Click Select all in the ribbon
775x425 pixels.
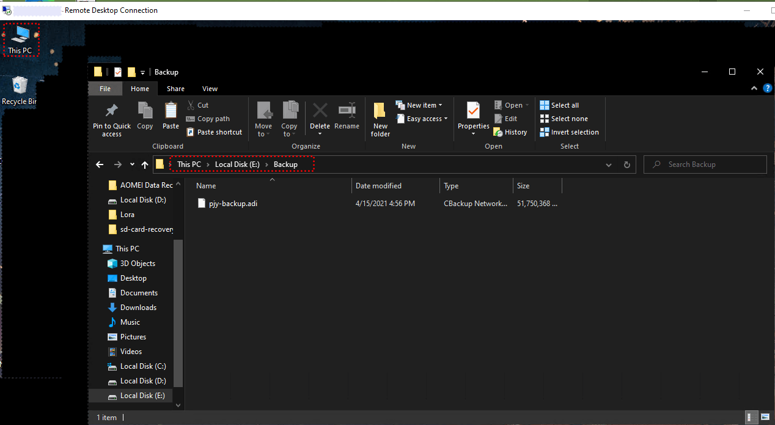tap(564, 105)
